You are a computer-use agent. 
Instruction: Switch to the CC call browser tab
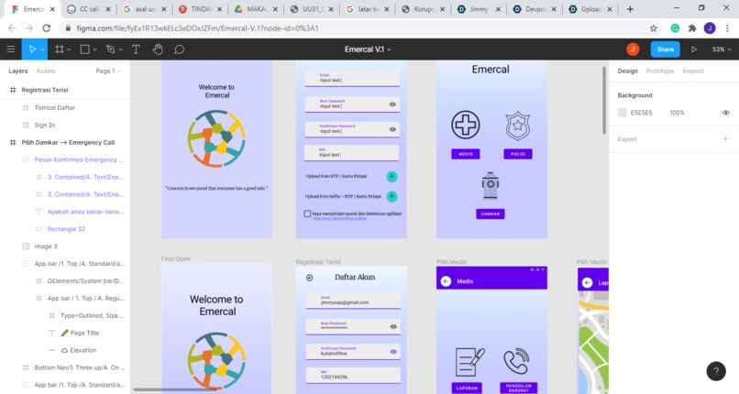click(88, 9)
